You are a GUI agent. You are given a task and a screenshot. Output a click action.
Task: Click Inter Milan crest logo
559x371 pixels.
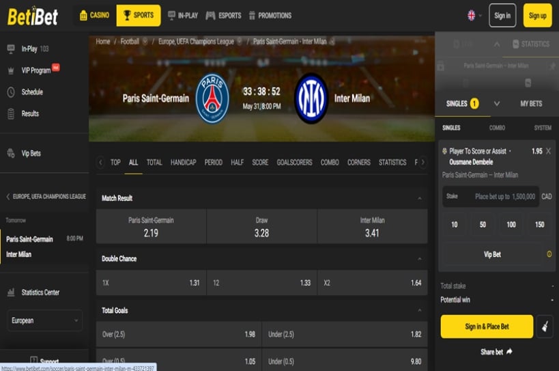tap(311, 98)
